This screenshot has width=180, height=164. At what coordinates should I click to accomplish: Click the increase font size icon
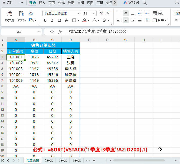click(x=101, y=13)
